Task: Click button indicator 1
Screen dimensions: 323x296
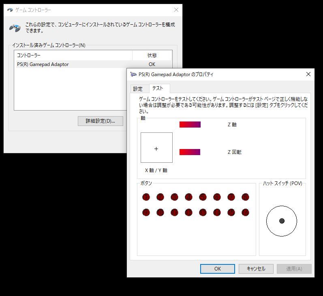Action: pyautogui.click(x=146, y=197)
